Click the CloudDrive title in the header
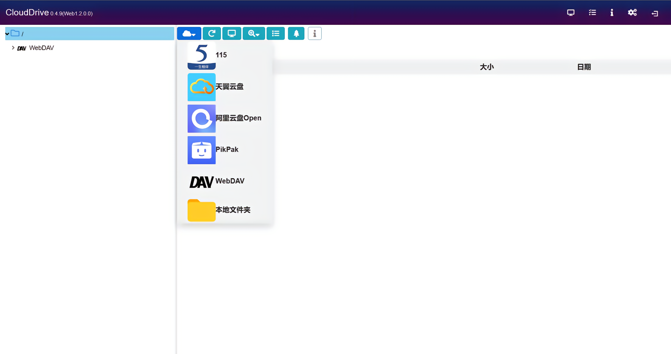This screenshot has width=671, height=354. [x=27, y=13]
